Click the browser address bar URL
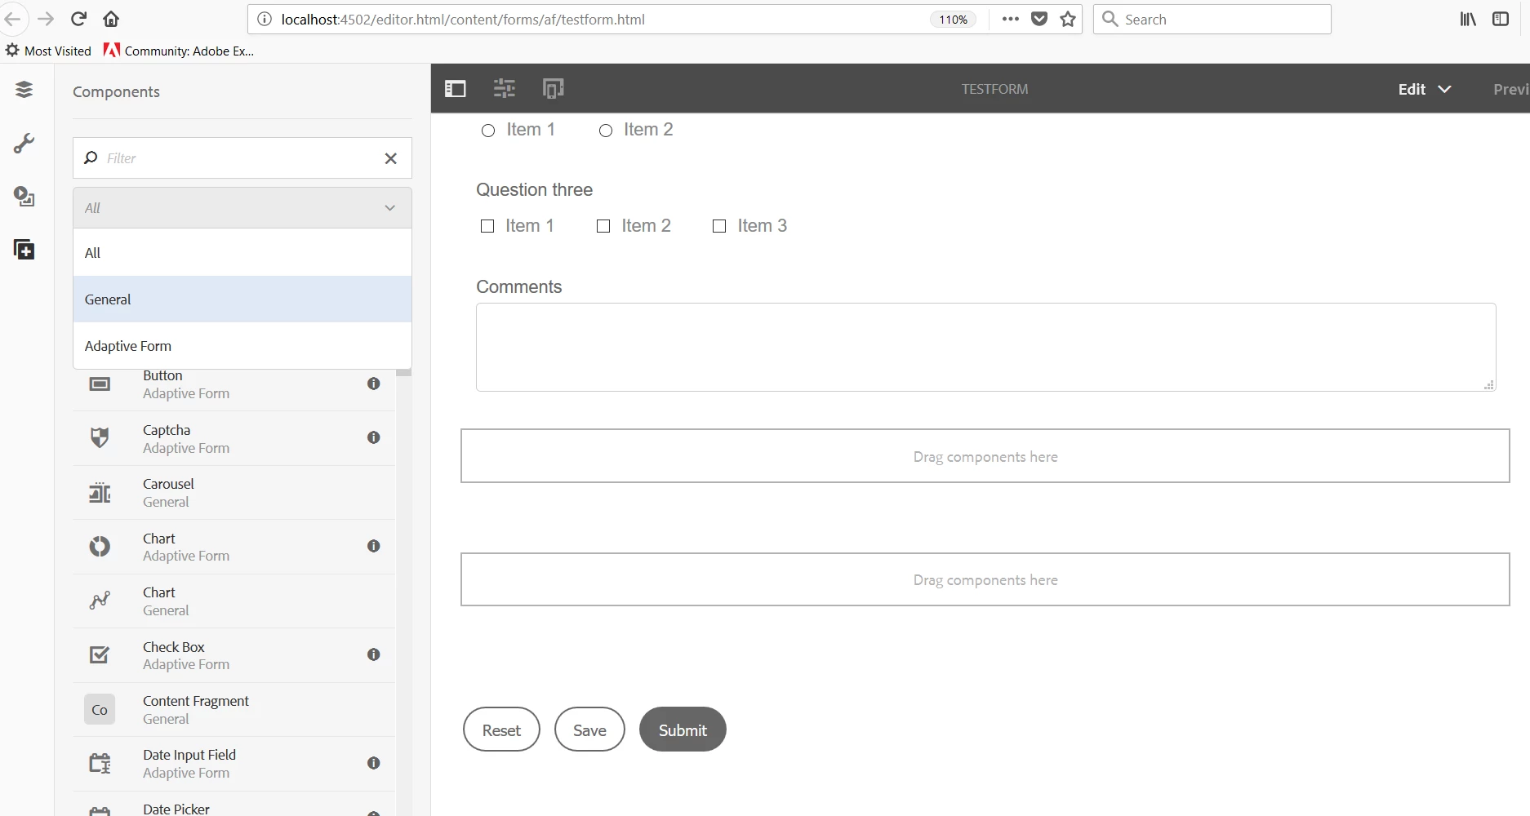 tap(463, 20)
